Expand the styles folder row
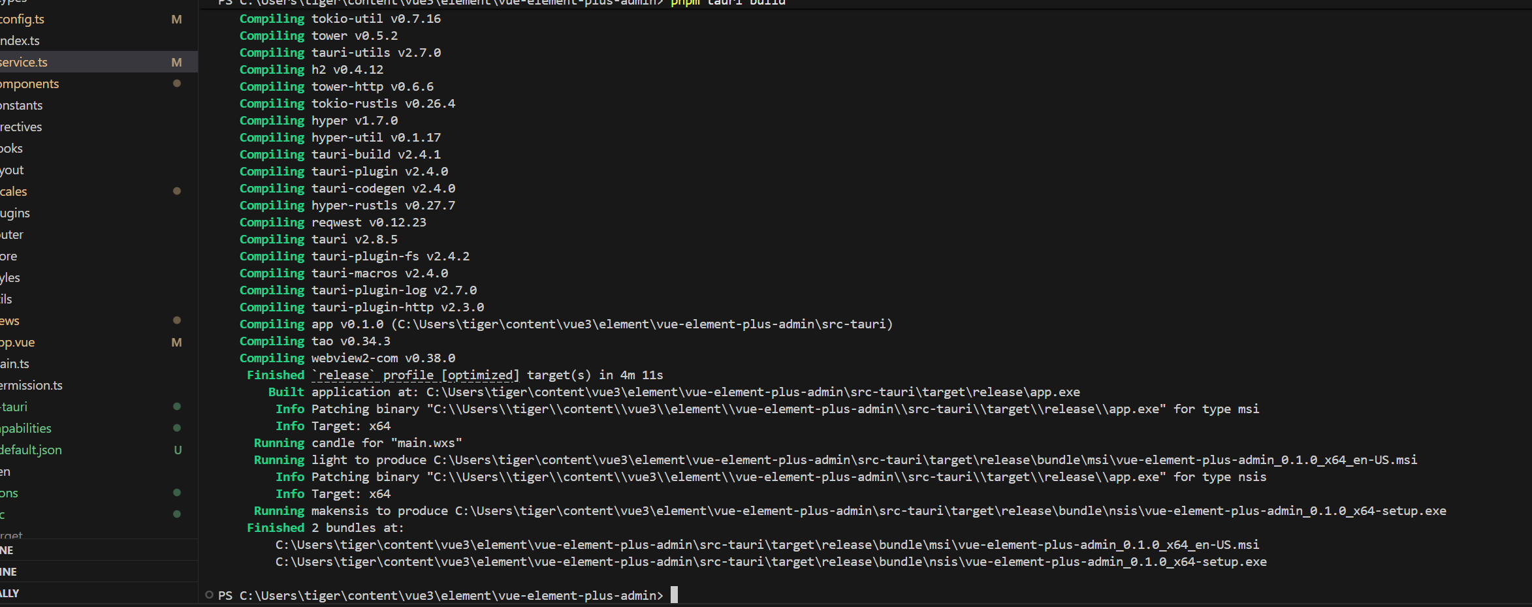 point(98,277)
